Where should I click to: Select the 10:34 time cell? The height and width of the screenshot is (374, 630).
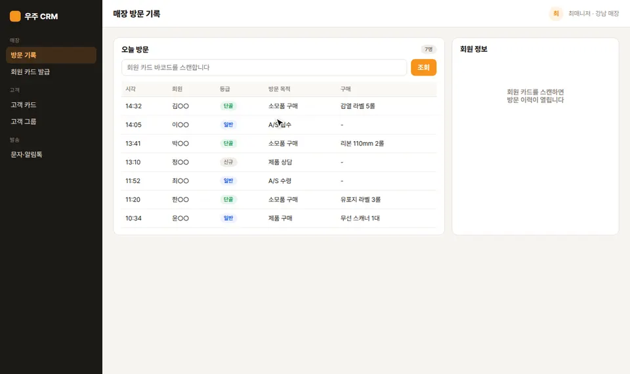point(133,218)
